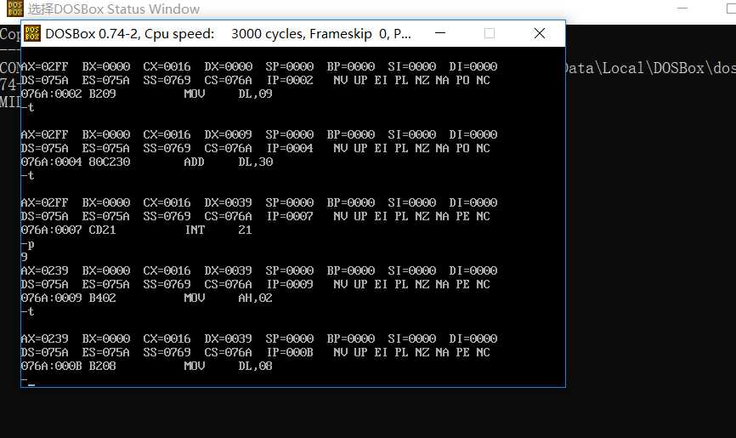Click the 'DX=0009' register value
736x438 pixels.
tap(228, 134)
